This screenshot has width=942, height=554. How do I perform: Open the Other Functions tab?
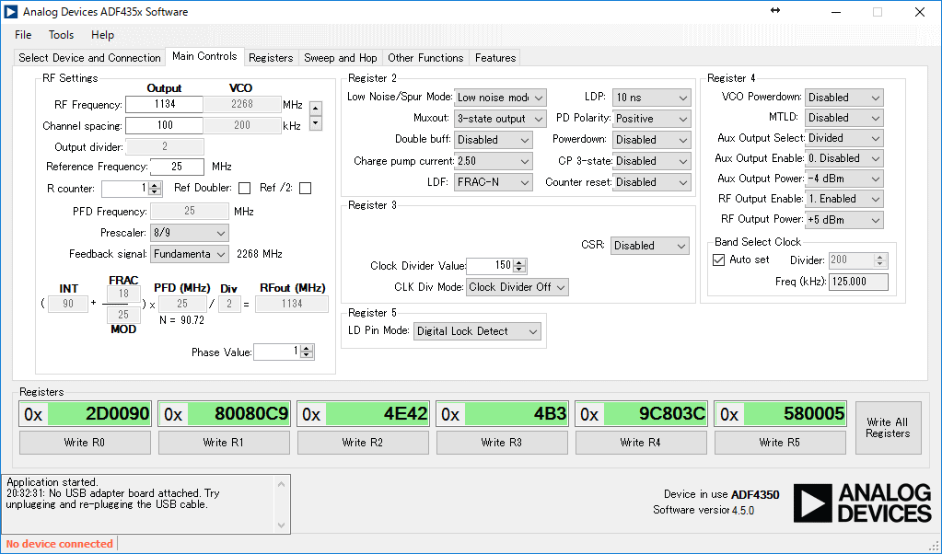[425, 58]
